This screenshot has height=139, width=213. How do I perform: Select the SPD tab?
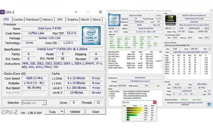(60, 19)
